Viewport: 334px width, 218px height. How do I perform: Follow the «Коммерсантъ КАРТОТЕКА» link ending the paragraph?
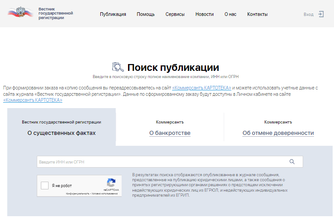[x=33, y=100]
